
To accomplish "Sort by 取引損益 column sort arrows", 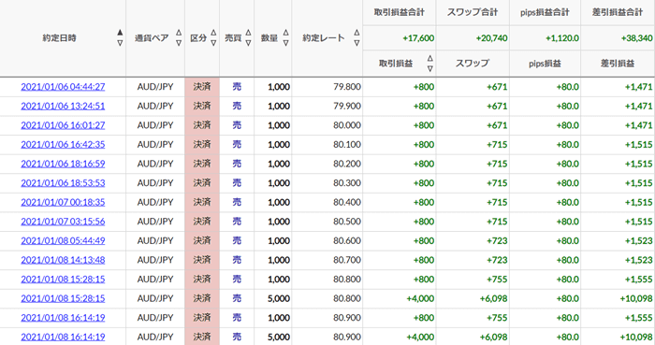I will click(x=429, y=64).
